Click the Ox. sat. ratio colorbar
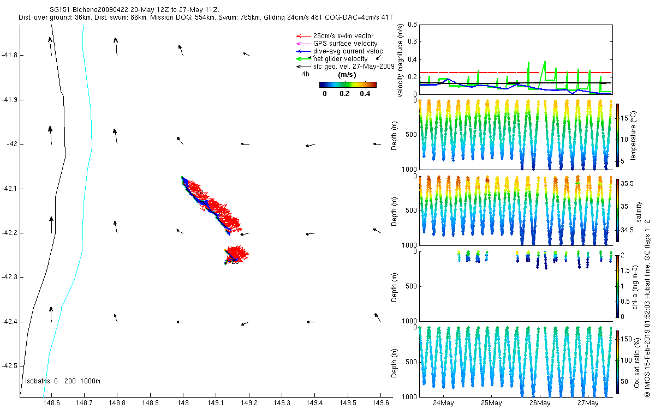The height and width of the screenshot is (409, 655). click(x=617, y=362)
